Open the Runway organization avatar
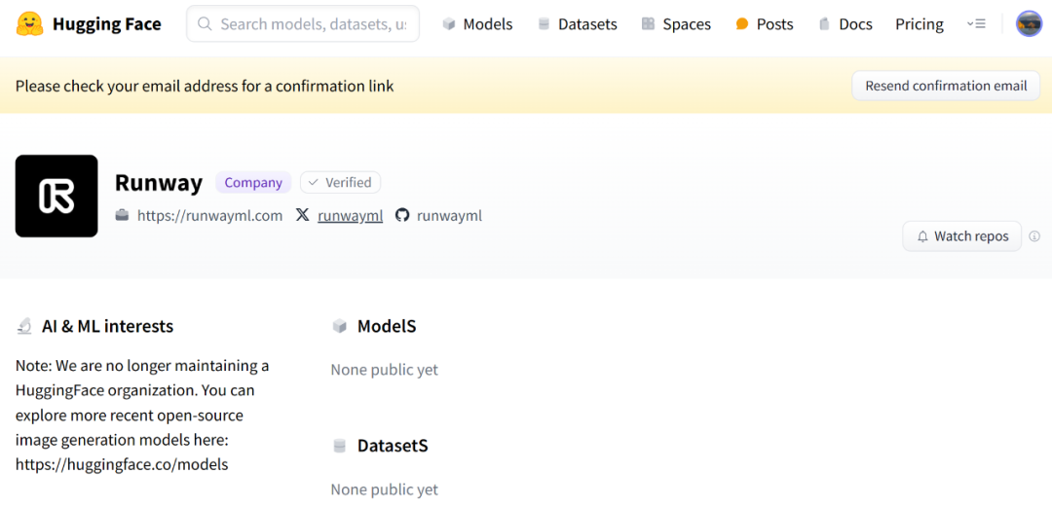The image size is (1052, 507). coord(56,196)
